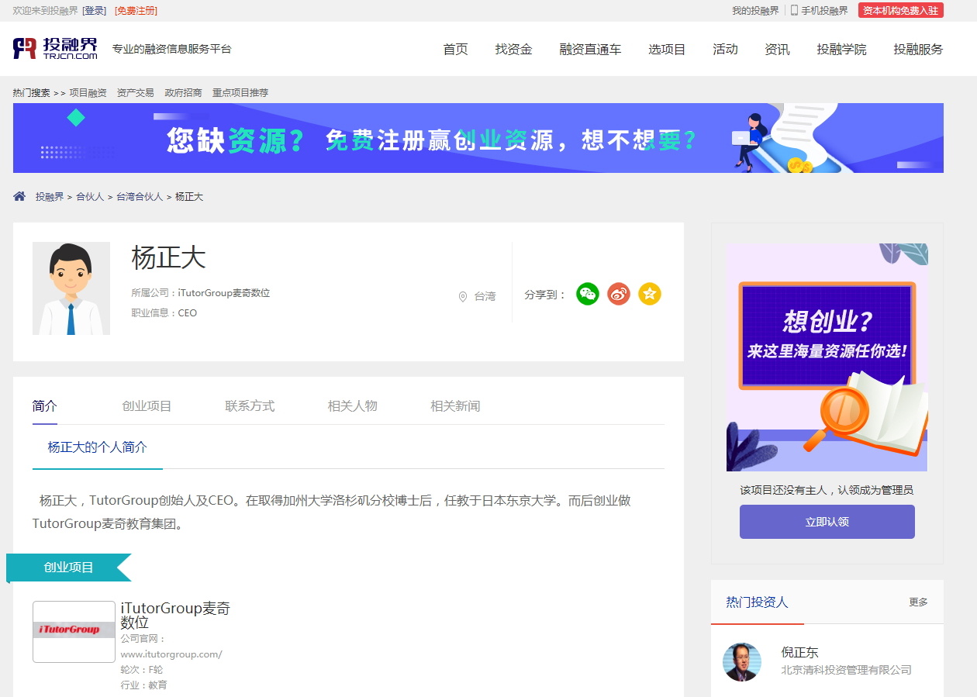This screenshot has width=977, height=697.
Task: Switch to the 创业项目 tab
Action: [147, 405]
